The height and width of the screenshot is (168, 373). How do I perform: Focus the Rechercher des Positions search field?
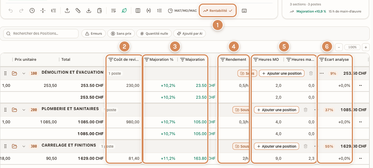(x=41, y=34)
